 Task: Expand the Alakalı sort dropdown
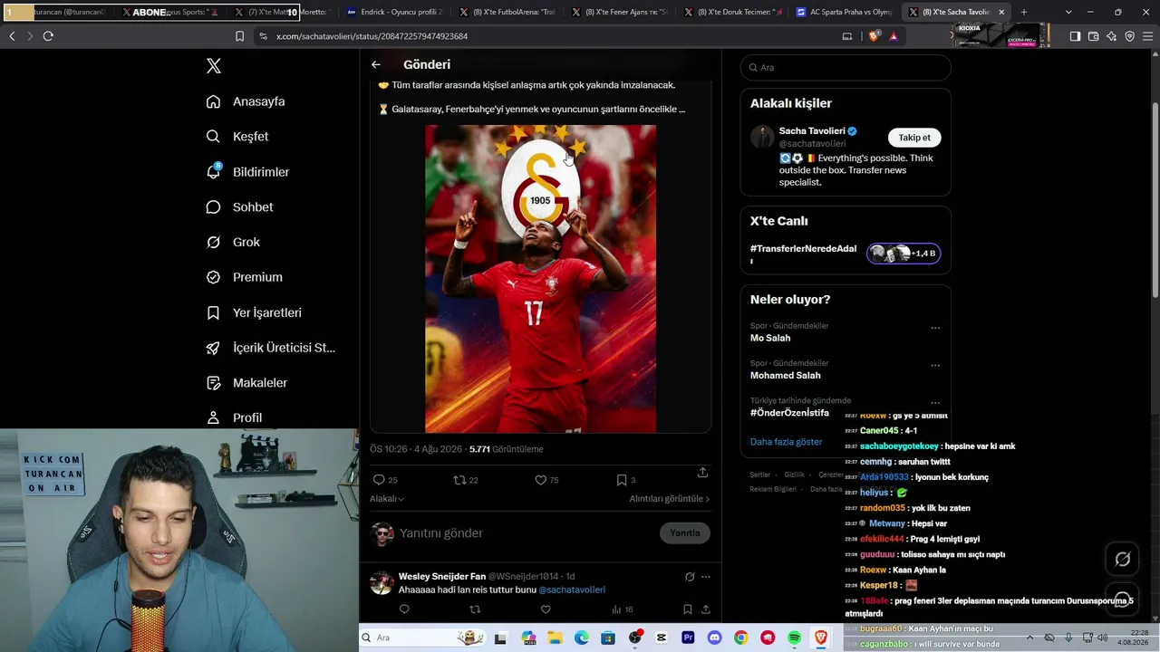(x=387, y=499)
